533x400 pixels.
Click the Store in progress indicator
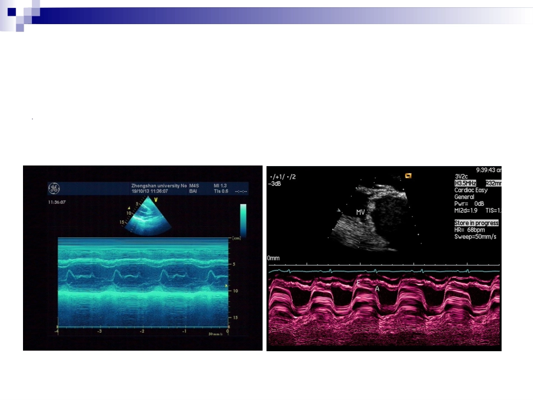point(476,223)
